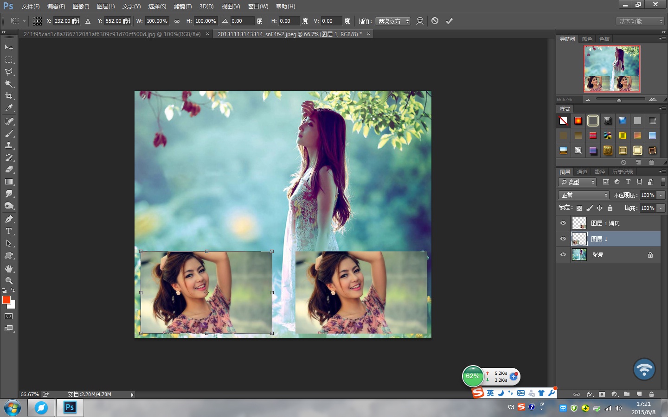Select the Rectangular Marquee tool
The image size is (668, 417).
pyautogui.click(x=9, y=60)
